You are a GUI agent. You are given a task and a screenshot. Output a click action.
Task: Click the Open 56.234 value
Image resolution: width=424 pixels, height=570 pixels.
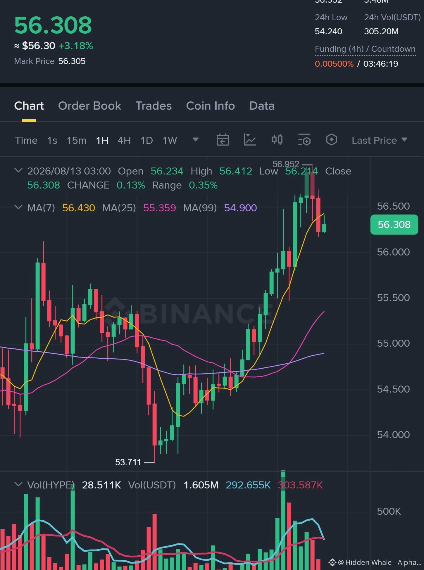(x=167, y=171)
